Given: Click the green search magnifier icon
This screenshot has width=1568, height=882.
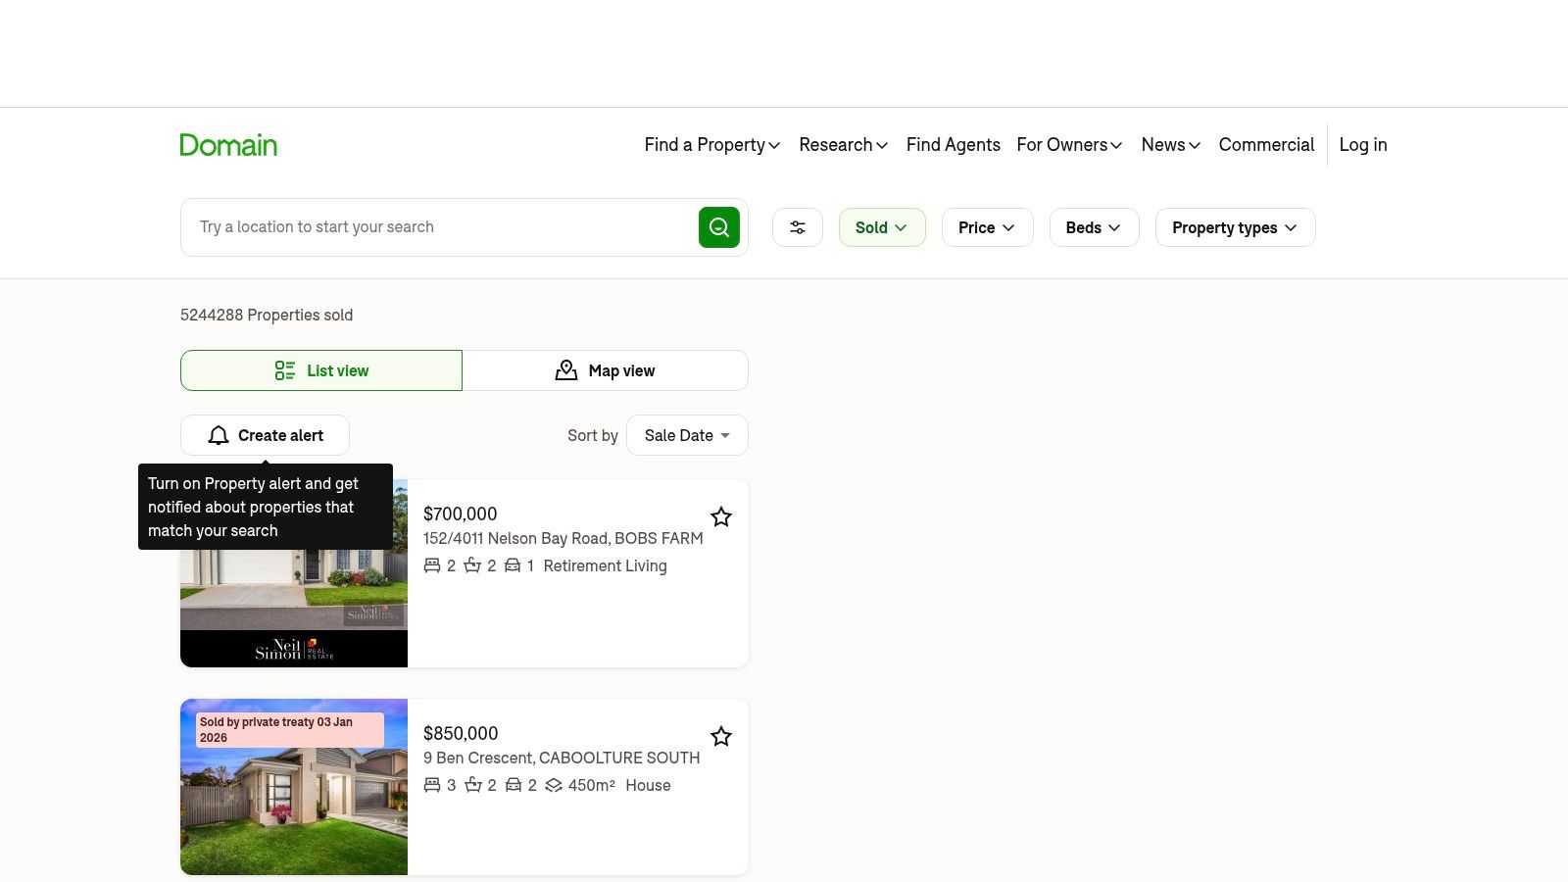Looking at the screenshot, I should [x=719, y=226].
